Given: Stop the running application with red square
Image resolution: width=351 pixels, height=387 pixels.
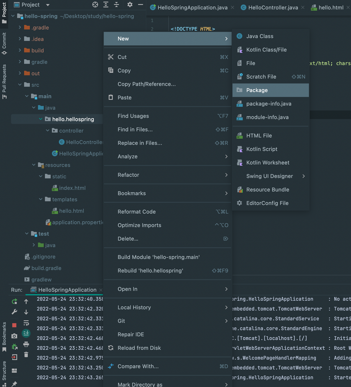Looking at the screenshot, I should 15,325.
